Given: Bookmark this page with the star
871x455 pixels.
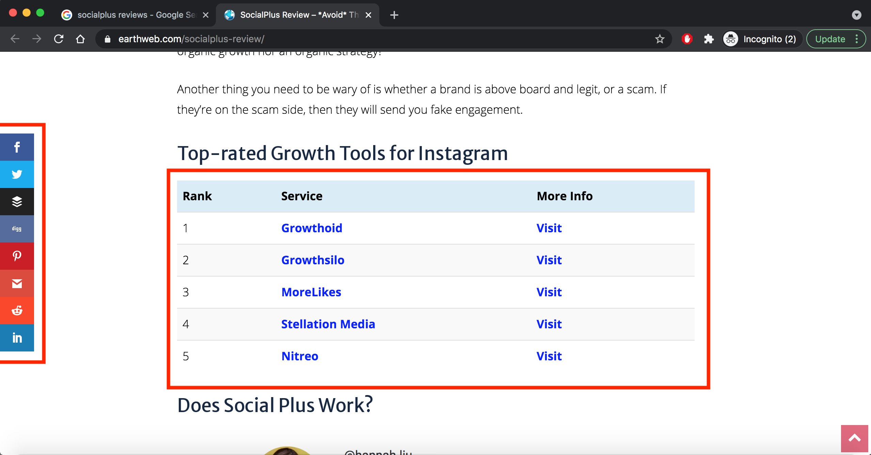Looking at the screenshot, I should (x=660, y=39).
